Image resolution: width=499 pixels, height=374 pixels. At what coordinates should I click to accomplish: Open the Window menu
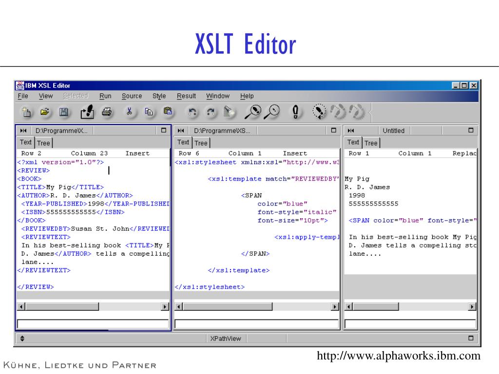pos(218,96)
